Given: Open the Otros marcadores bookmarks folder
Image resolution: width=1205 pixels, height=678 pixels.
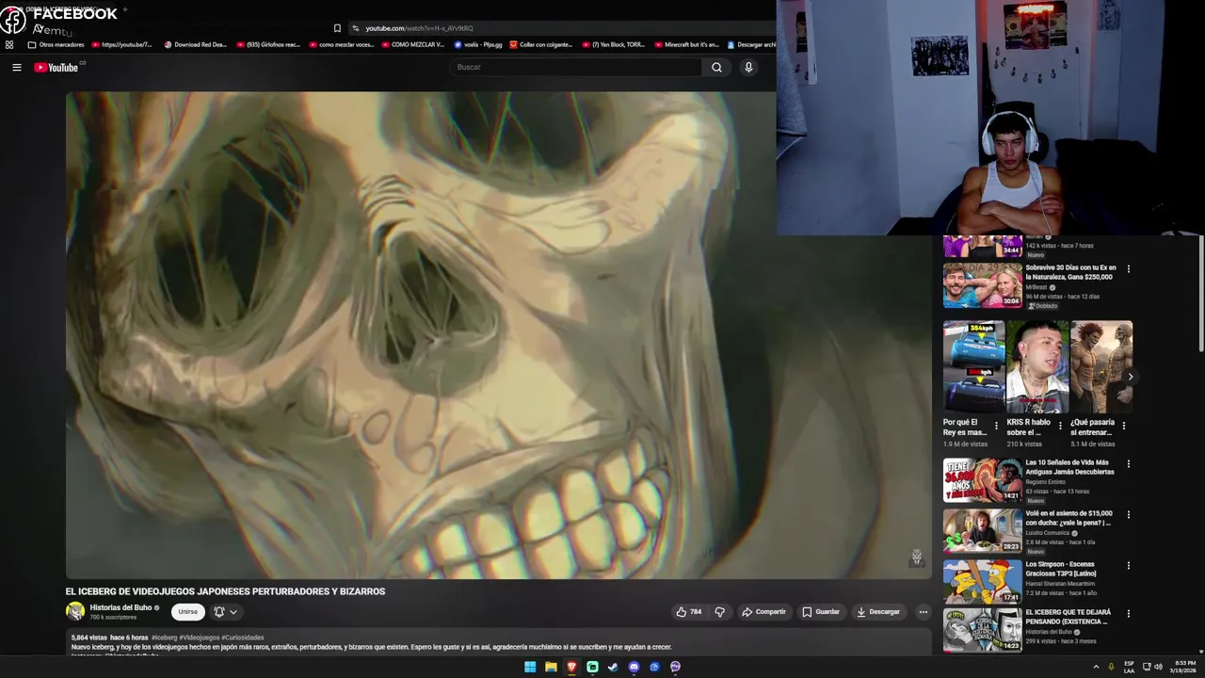Looking at the screenshot, I should tap(56, 44).
